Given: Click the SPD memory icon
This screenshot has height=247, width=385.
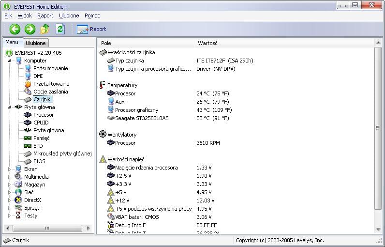Looking at the screenshot, I should 28,146.
